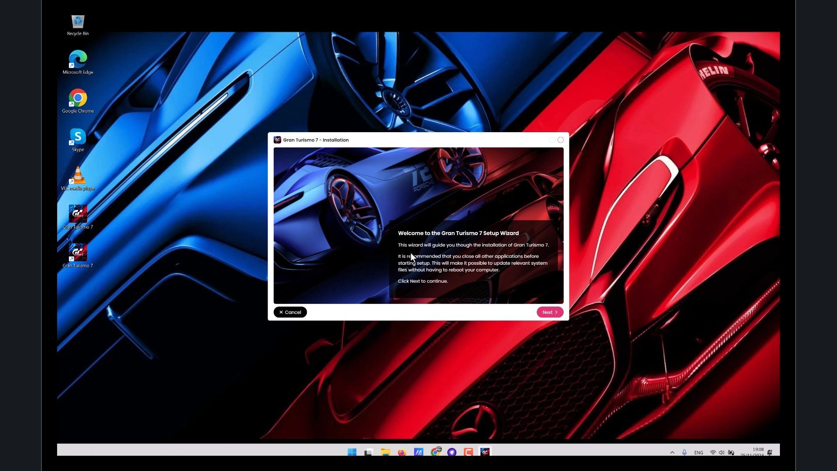Open the ENG language switcher
Screen dimensions: 837x471
coord(698,453)
